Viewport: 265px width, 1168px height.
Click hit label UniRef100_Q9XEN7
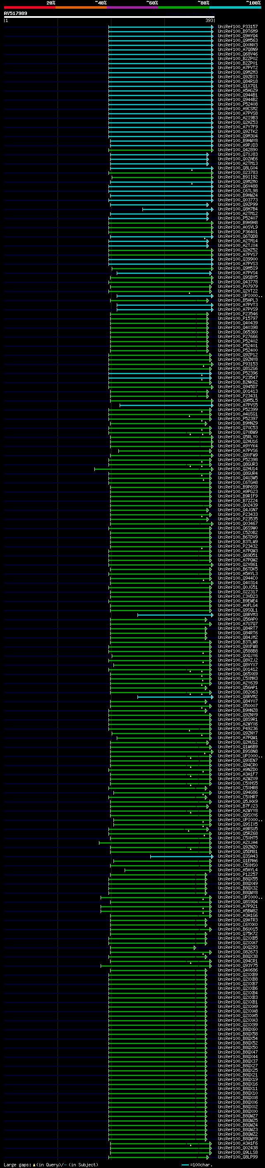237,760
